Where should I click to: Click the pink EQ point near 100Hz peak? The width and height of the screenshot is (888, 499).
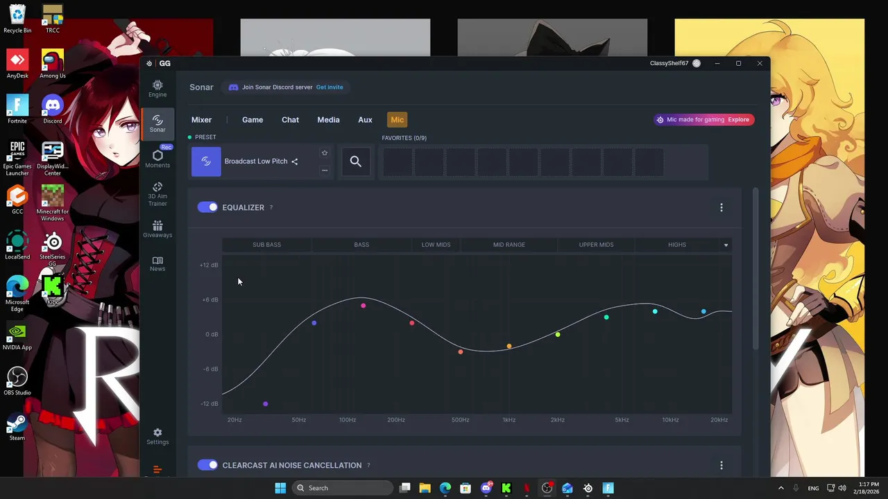(363, 306)
